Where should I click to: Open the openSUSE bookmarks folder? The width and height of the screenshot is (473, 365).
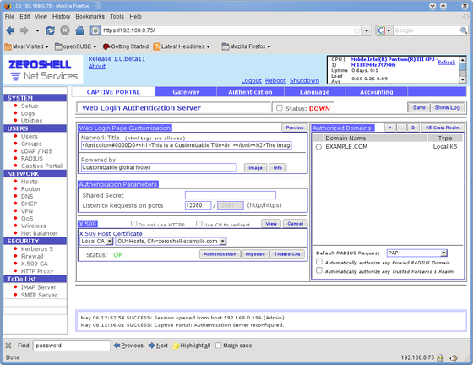tap(75, 46)
